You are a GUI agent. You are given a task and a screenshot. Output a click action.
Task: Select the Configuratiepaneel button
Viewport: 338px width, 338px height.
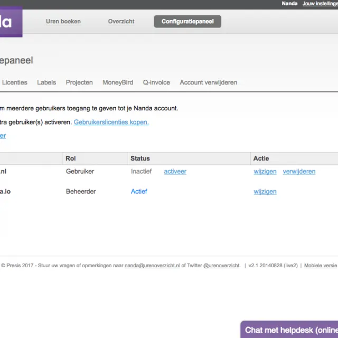(x=187, y=22)
